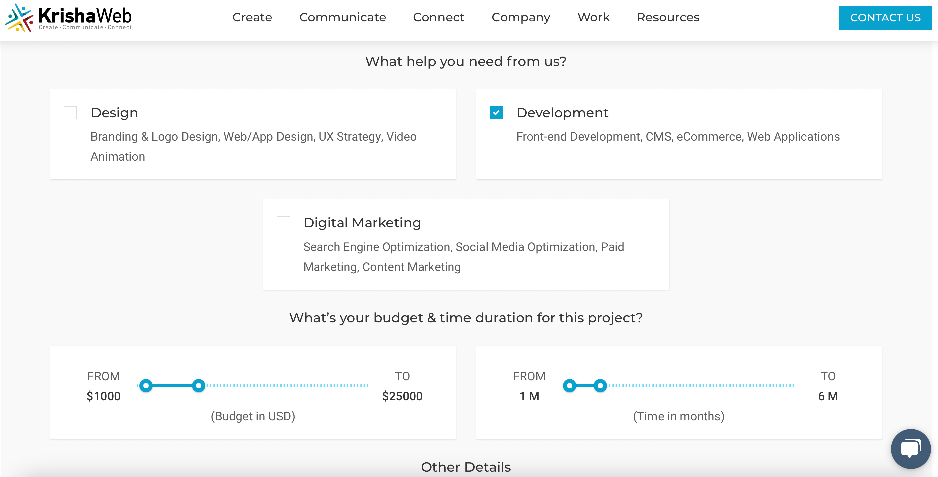The height and width of the screenshot is (477, 938).
Task: Open the Work menu
Action: pos(593,17)
